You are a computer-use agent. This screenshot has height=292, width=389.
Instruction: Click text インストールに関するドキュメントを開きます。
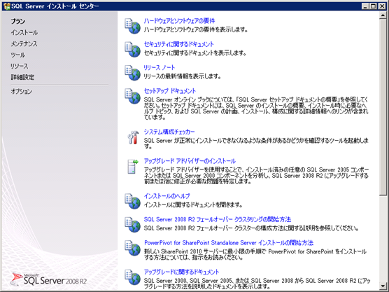[x=193, y=205]
